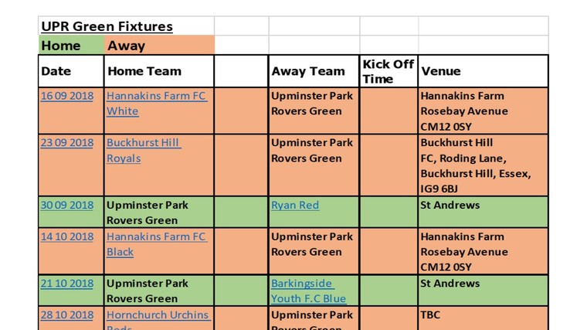Follow the Buckhurst Hill Royals team link
Screen dimensions: 587x330
143,143
